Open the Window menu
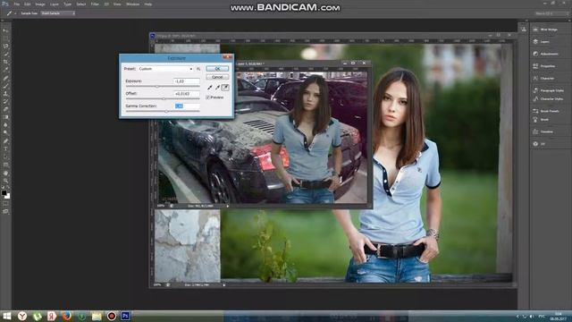 (x=133, y=4)
